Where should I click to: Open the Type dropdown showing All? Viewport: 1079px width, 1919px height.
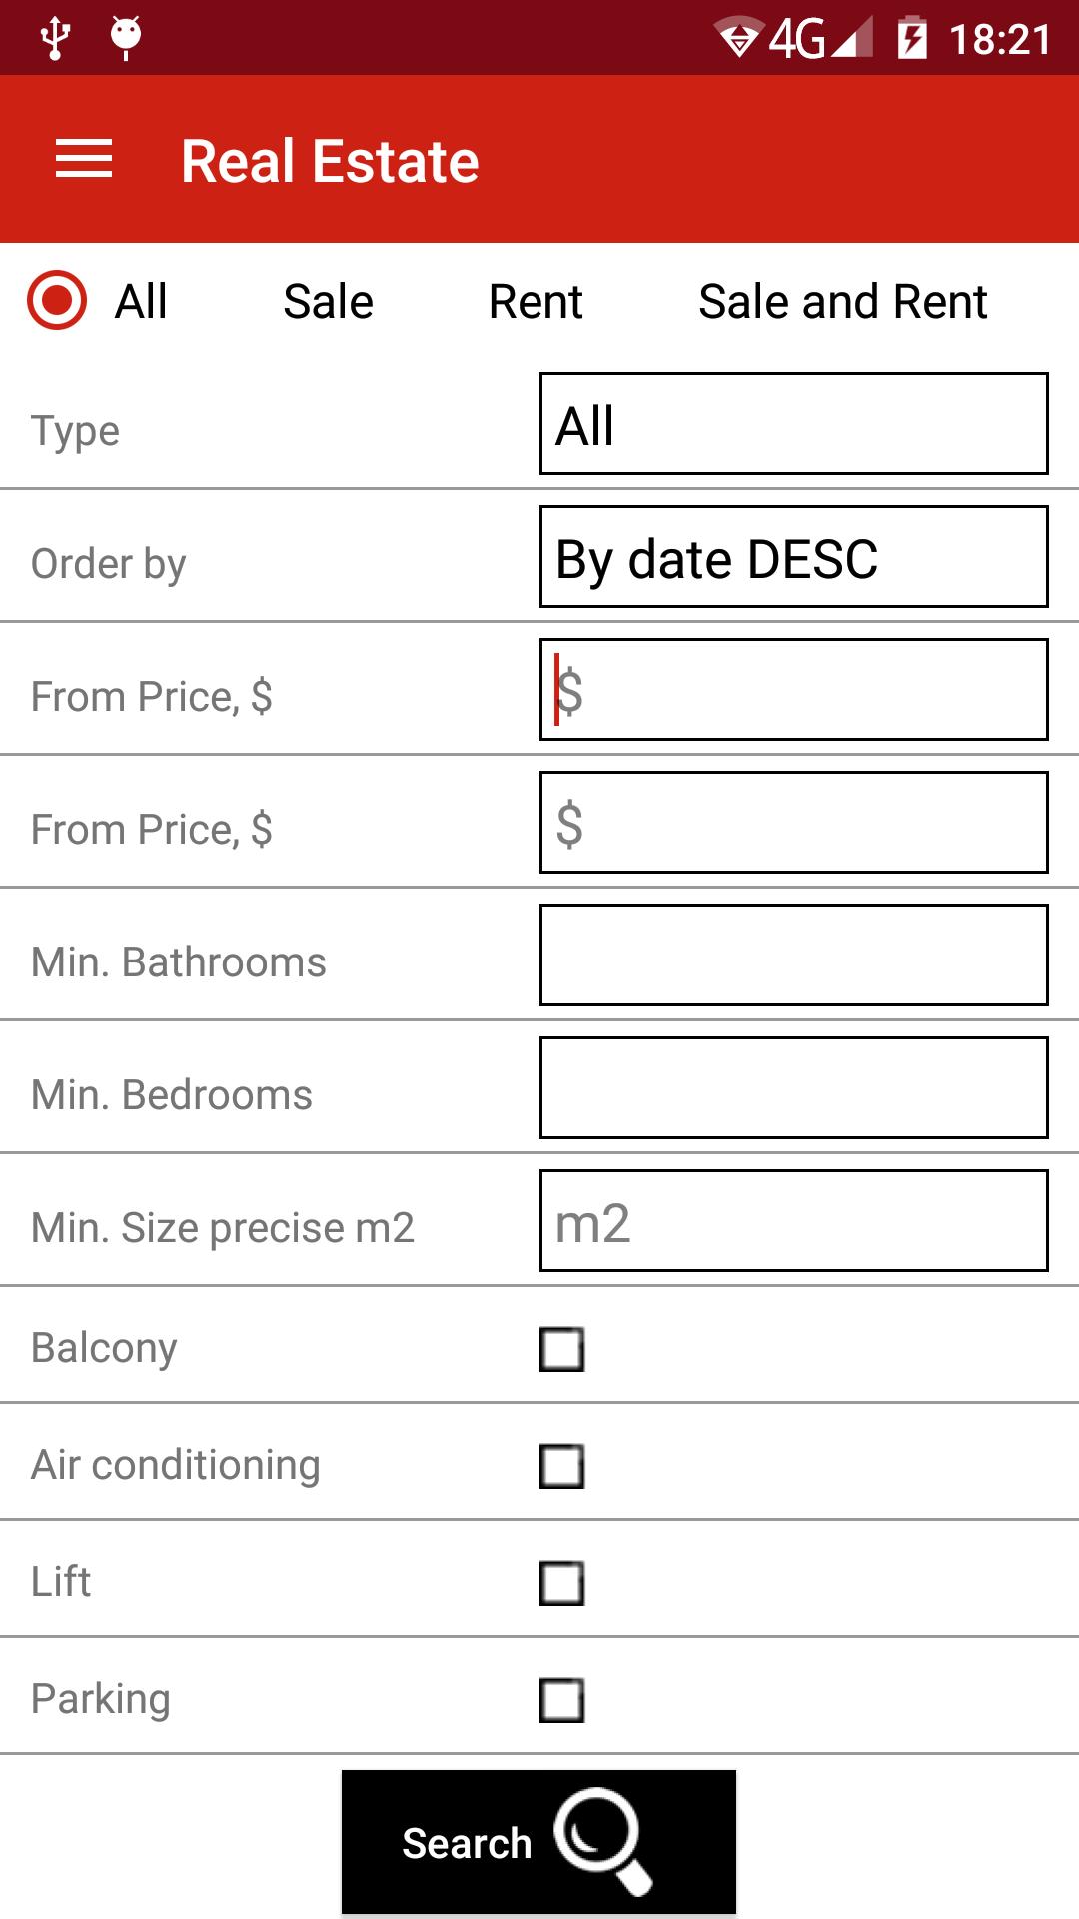pos(794,424)
